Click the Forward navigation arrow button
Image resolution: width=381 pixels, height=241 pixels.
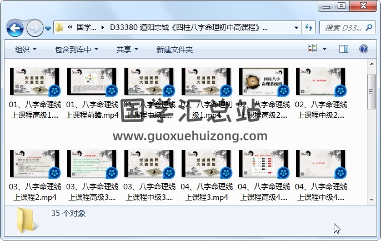coord(34,27)
